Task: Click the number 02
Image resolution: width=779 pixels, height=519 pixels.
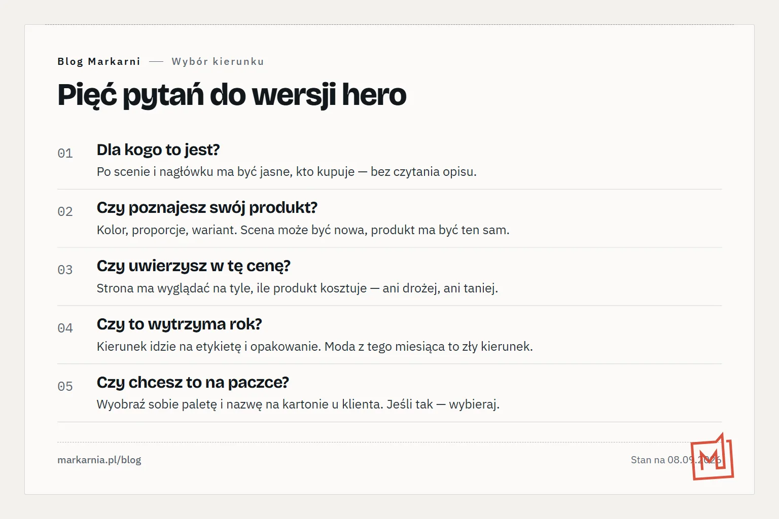Action: (65, 211)
